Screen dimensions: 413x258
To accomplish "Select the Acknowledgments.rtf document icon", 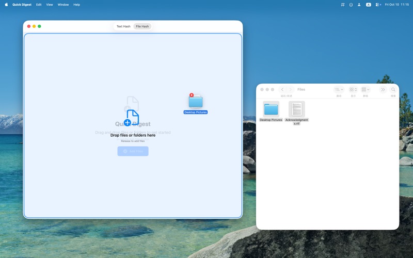I will tap(296, 109).
